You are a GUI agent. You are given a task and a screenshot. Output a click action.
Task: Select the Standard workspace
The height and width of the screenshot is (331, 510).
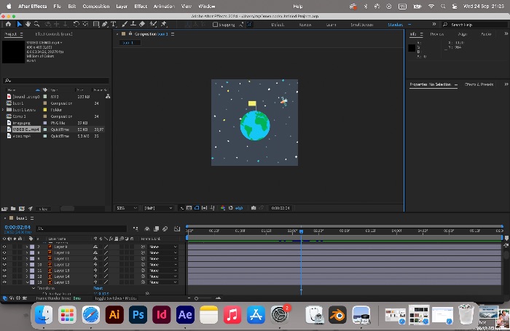pos(395,25)
